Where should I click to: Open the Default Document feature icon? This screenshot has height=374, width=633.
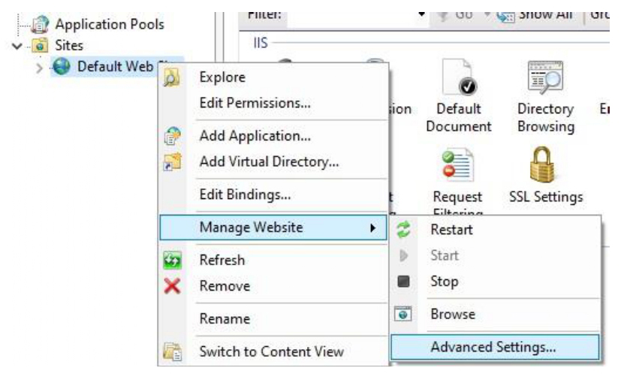[458, 81]
